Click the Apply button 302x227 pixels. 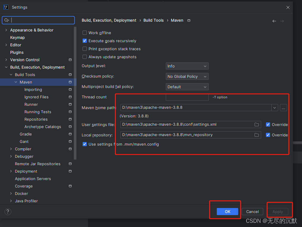[278, 212]
